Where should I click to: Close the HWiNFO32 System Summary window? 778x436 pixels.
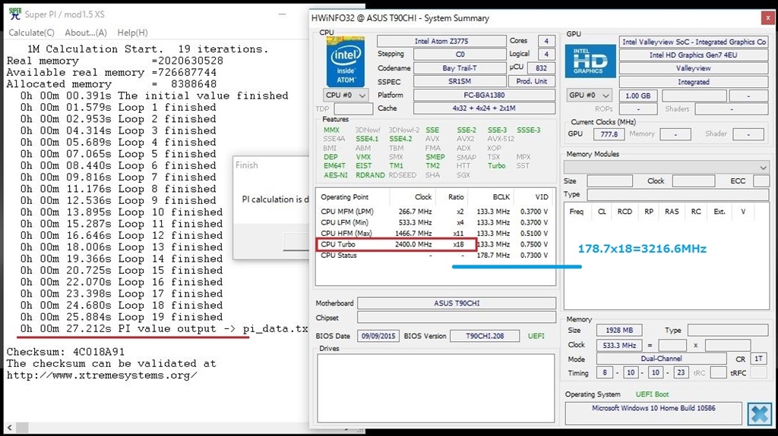(767, 18)
